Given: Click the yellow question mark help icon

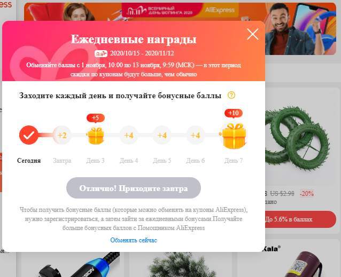Looking at the screenshot, I should coord(231,95).
